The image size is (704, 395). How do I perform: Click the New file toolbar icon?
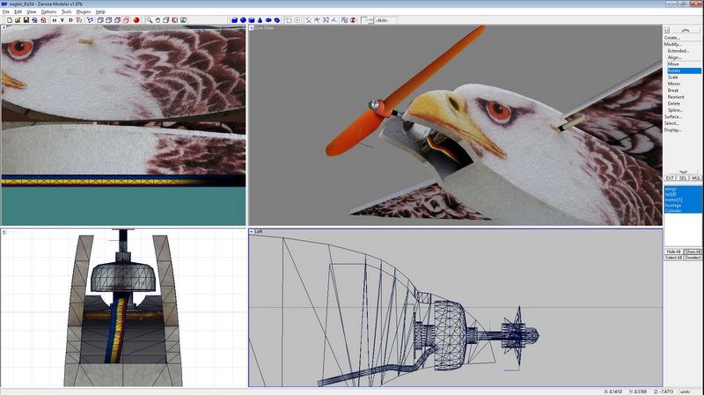(x=9, y=19)
